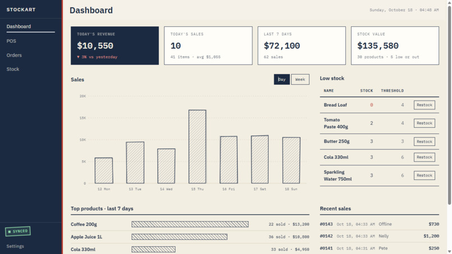Select the Last 7 Days card
This screenshot has height=254, width=452.
(x=302, y=45)
